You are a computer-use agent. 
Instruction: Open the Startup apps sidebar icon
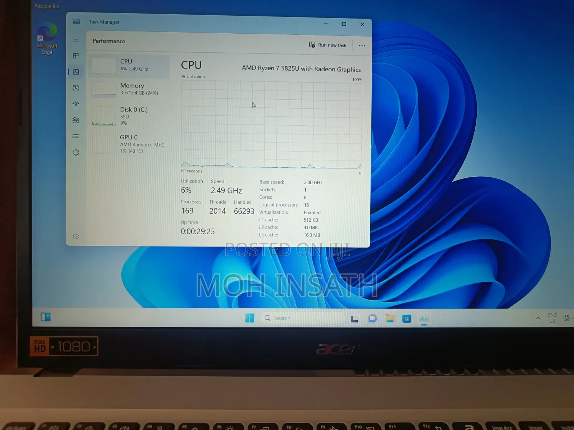pos(76,104)
